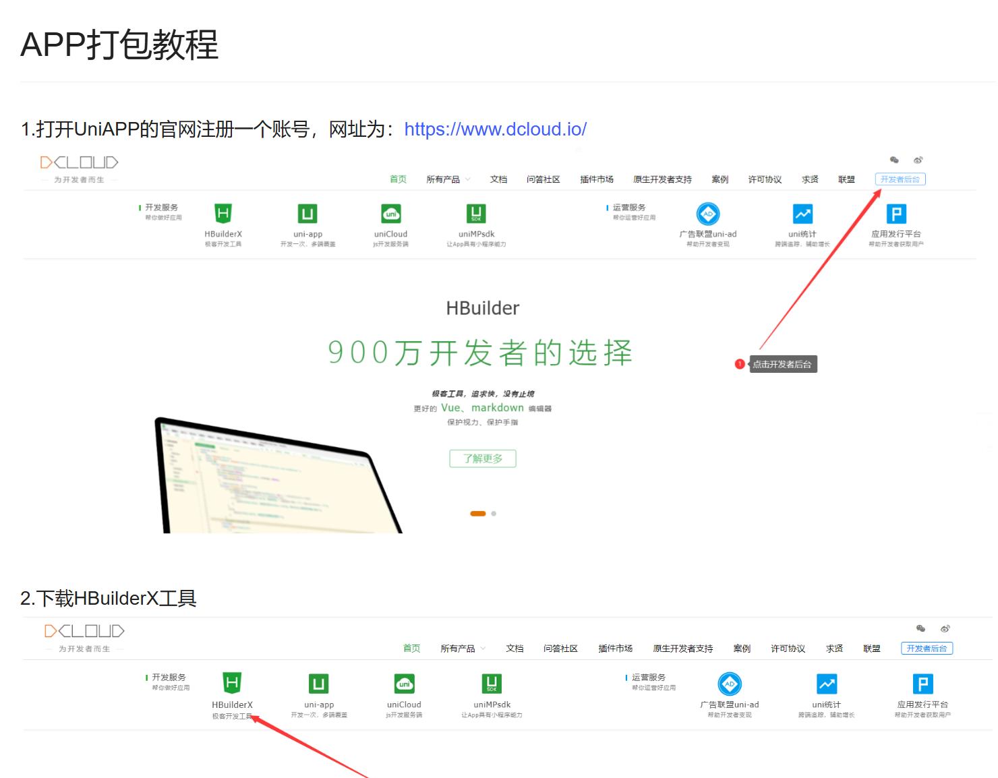This screenshot has height=778, width=998.
Task: Click the DCloud logo in the step 1 screenshot
Action: tap(80, 162)
